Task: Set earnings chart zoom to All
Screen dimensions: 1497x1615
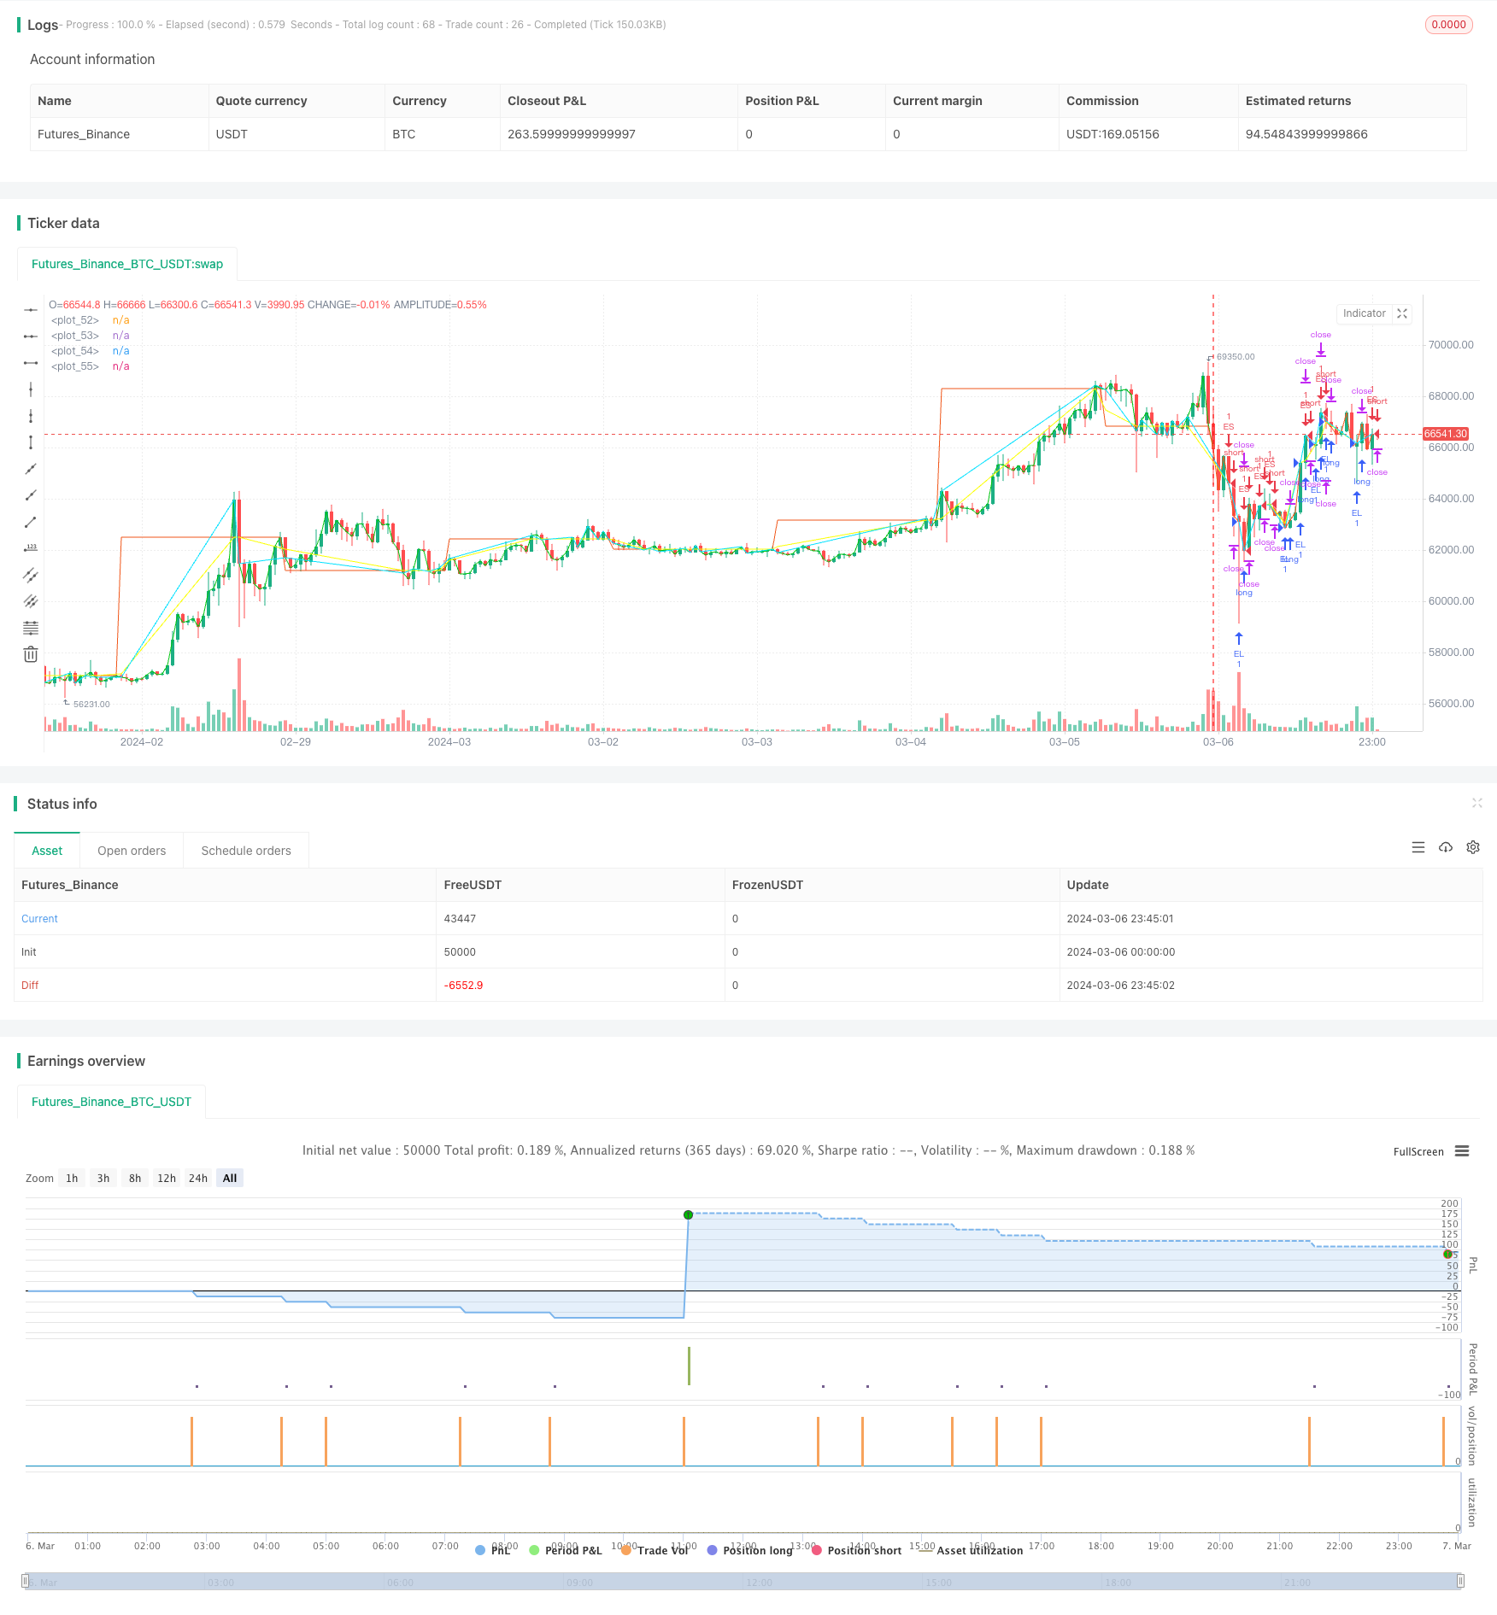Action: [x=230, y=1178]
